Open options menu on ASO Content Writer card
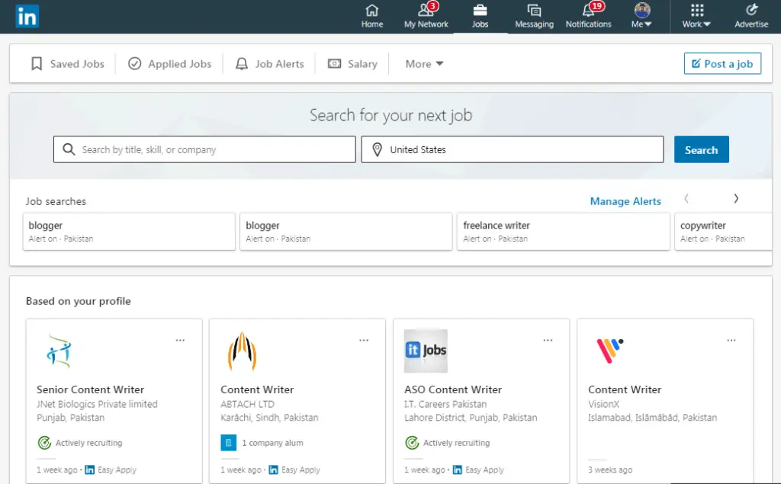Screen dimensions: 781x484 pos(548,340)
